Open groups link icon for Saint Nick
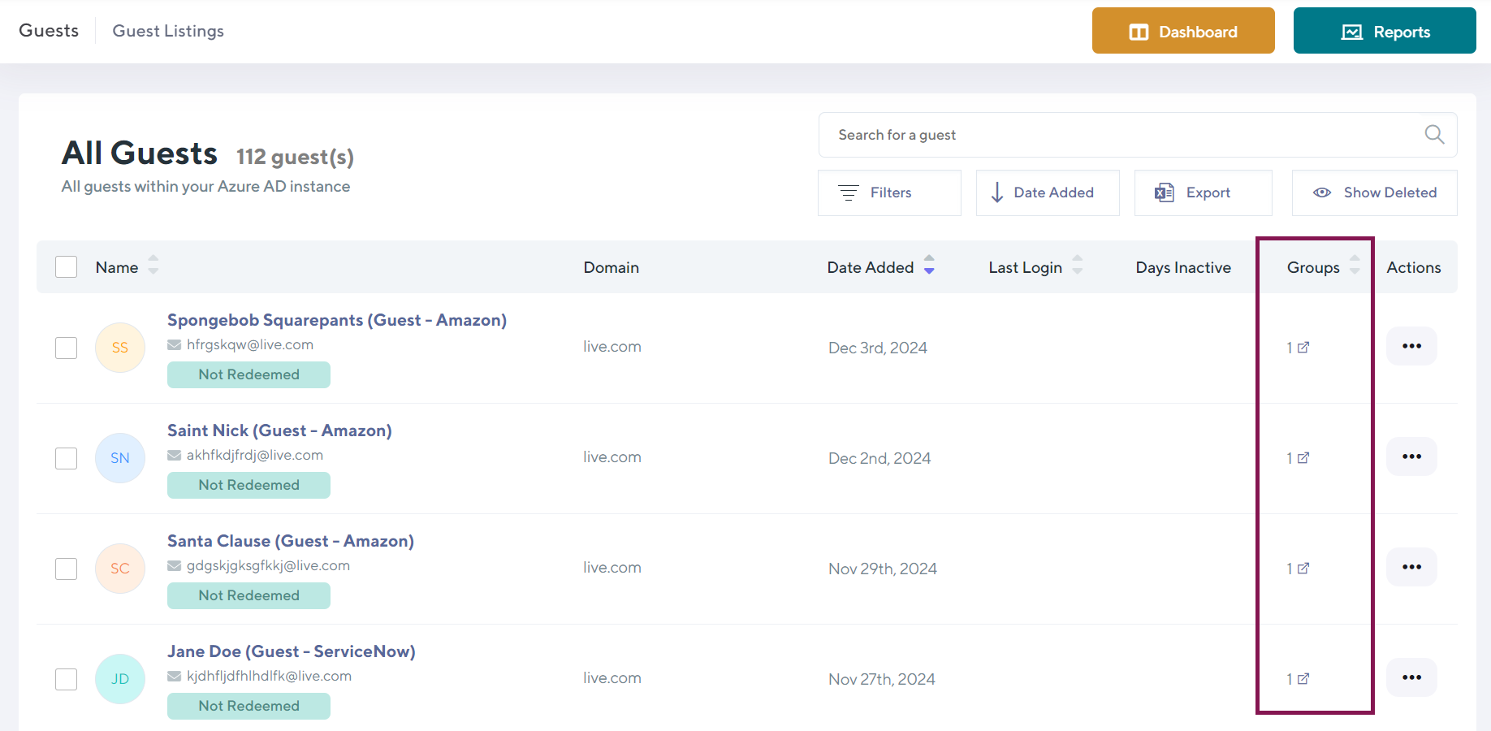This screenshot has width=1491, height=731. tap(1303, 458)
